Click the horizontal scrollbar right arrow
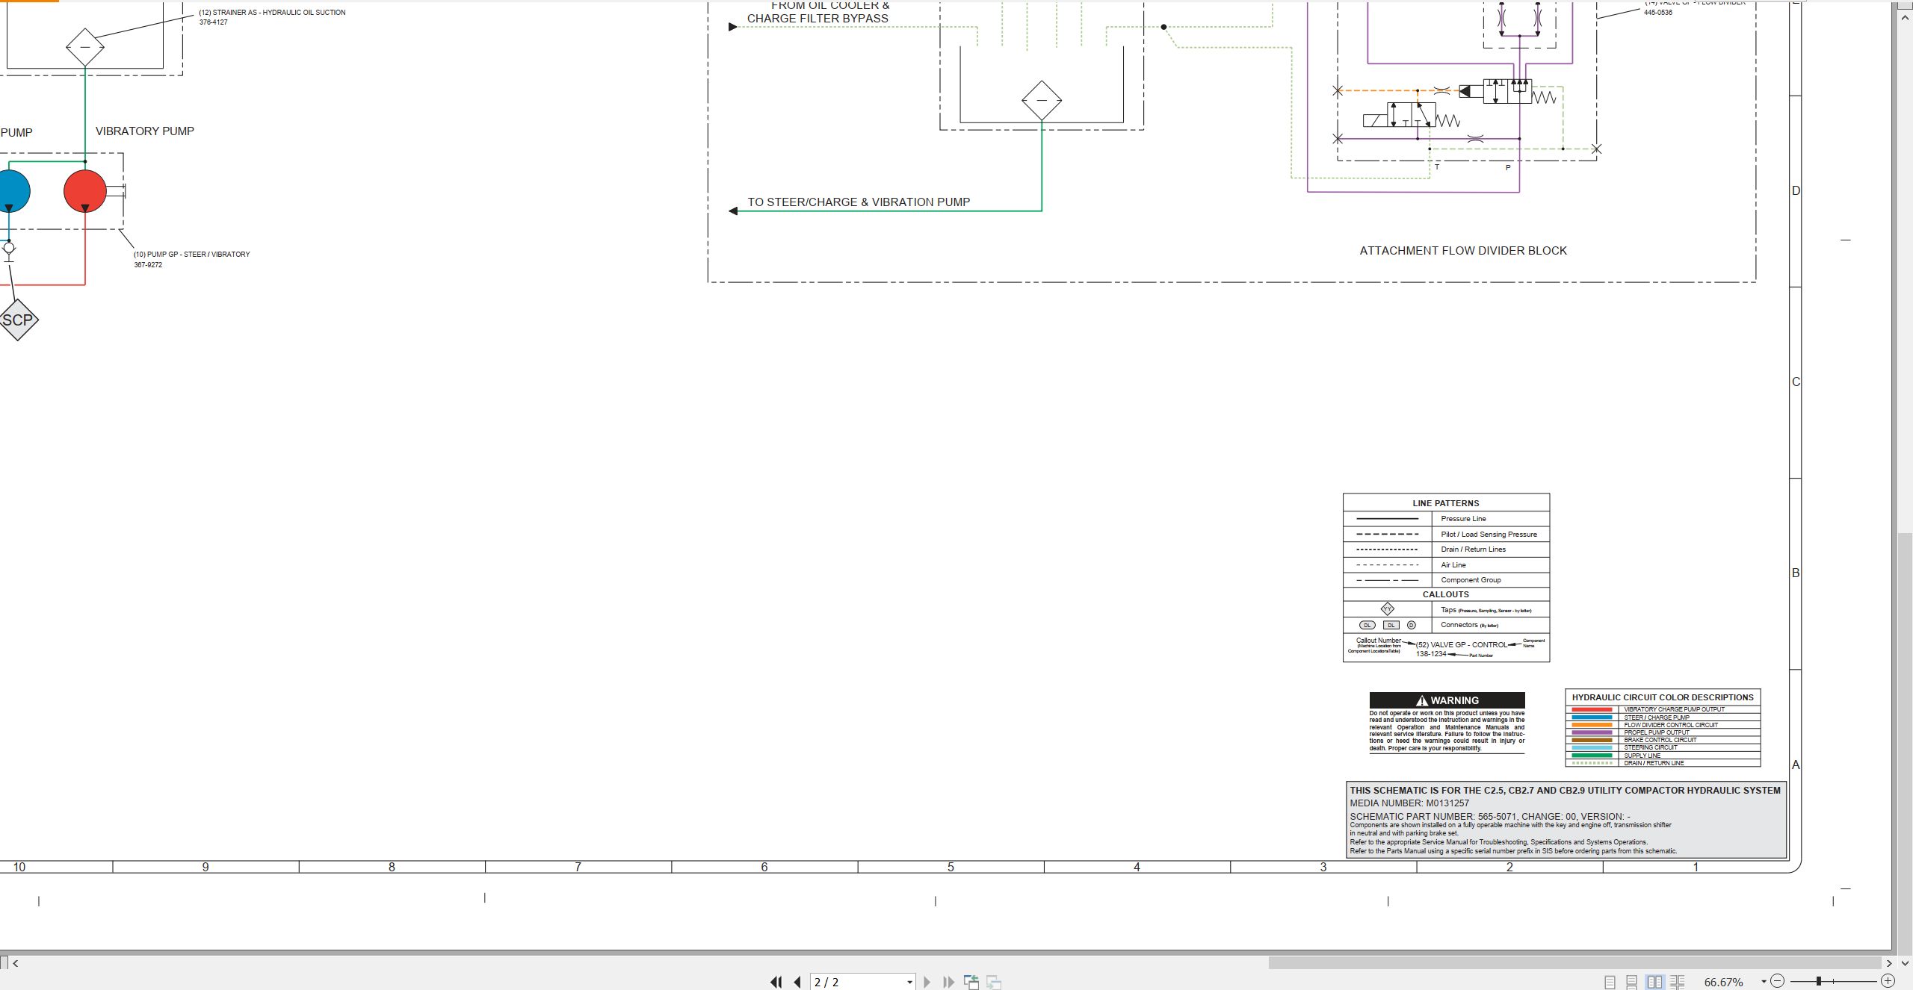 [1889, 963]
